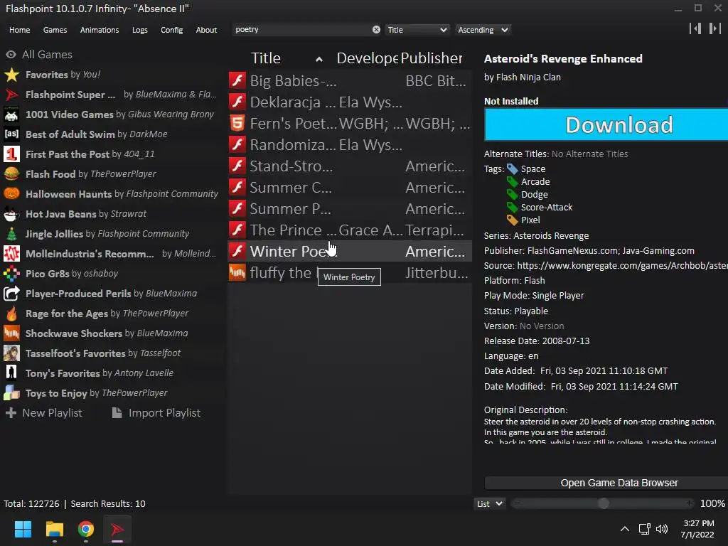This screenshot has width=728, height=546.
Task: Open the List layout dropdown
Action: pyautogui.click(x=490, y=504)
